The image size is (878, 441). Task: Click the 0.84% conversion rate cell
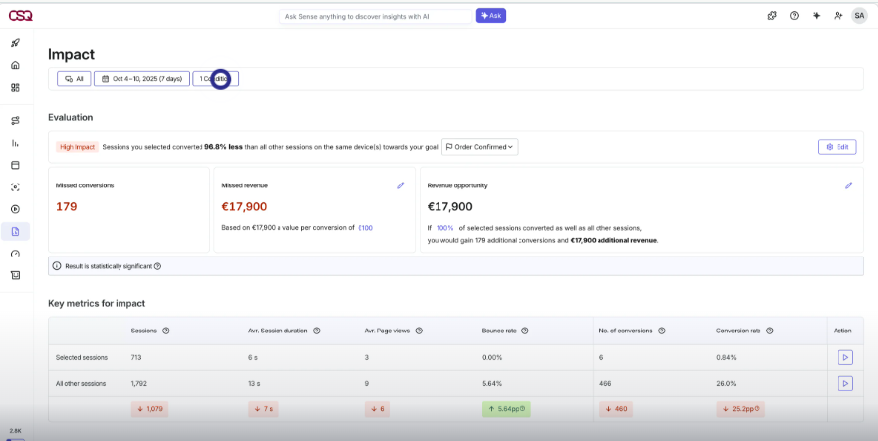click(726, 357)
